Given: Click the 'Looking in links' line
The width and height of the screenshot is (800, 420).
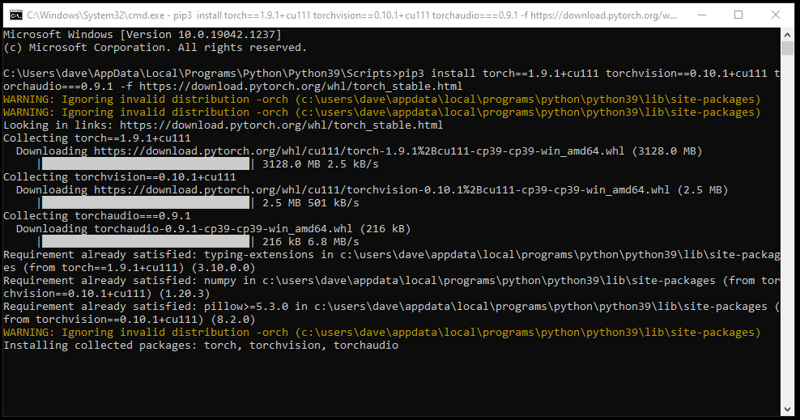Looking at the screenshot, I should tap(223, 125).
